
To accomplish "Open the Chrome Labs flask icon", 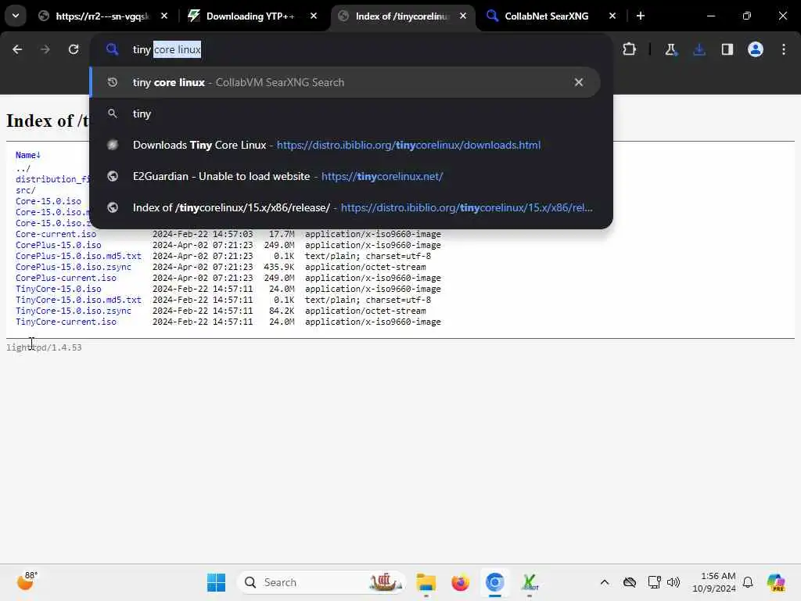I will coord(670,49).
